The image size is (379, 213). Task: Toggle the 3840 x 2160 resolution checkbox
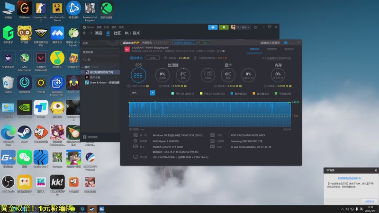point(129,86)
